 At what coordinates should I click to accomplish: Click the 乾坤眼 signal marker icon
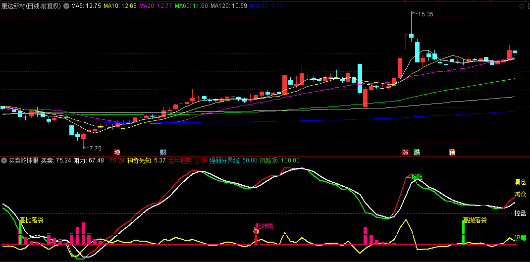256,232
